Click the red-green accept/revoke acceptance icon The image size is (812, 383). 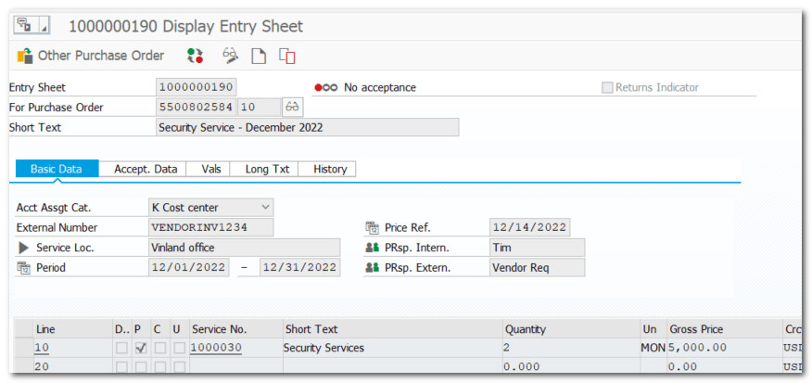(x=195, y=56)
